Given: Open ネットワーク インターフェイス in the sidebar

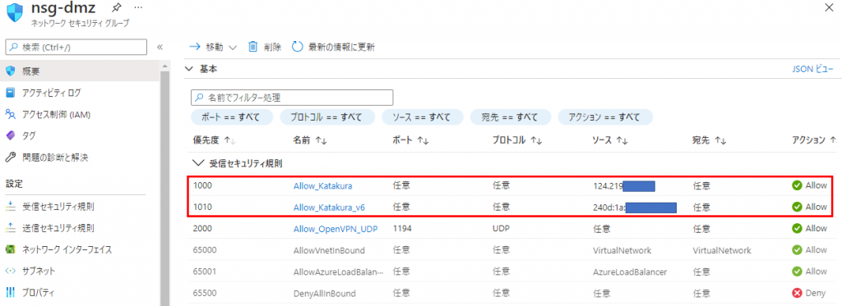Looking at the screenshot, I should click(67, 249).
